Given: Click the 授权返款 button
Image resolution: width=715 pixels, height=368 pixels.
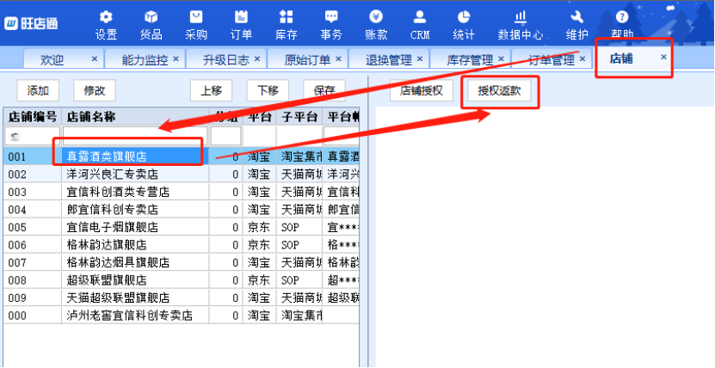Looking at the screenshot, I should coord(499,90).
